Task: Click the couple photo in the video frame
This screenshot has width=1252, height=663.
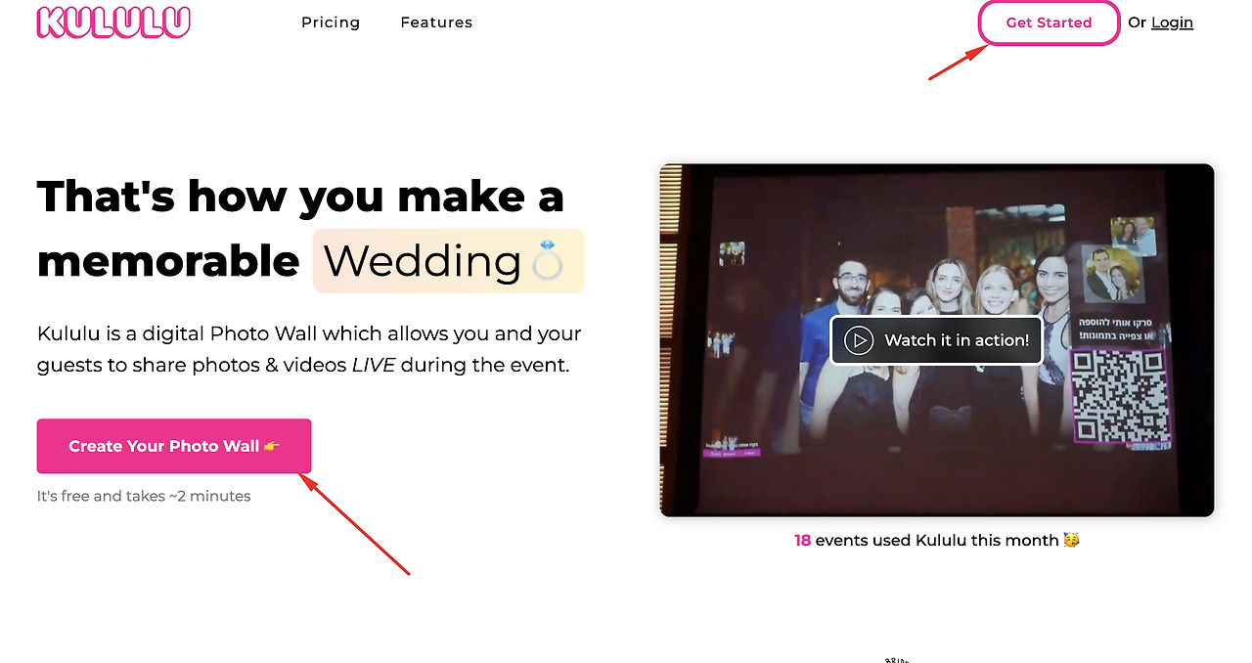Action: pos(1115,274)
